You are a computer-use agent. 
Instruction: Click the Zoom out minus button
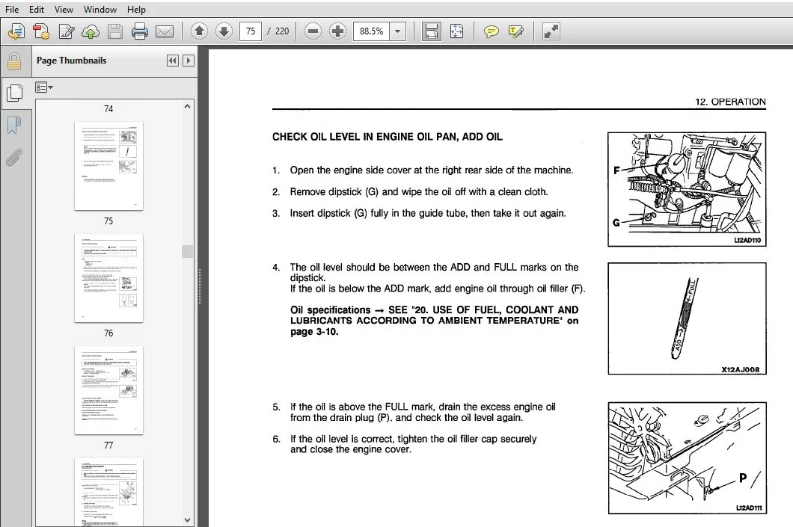pyautogui.click(x=313, y=31)
